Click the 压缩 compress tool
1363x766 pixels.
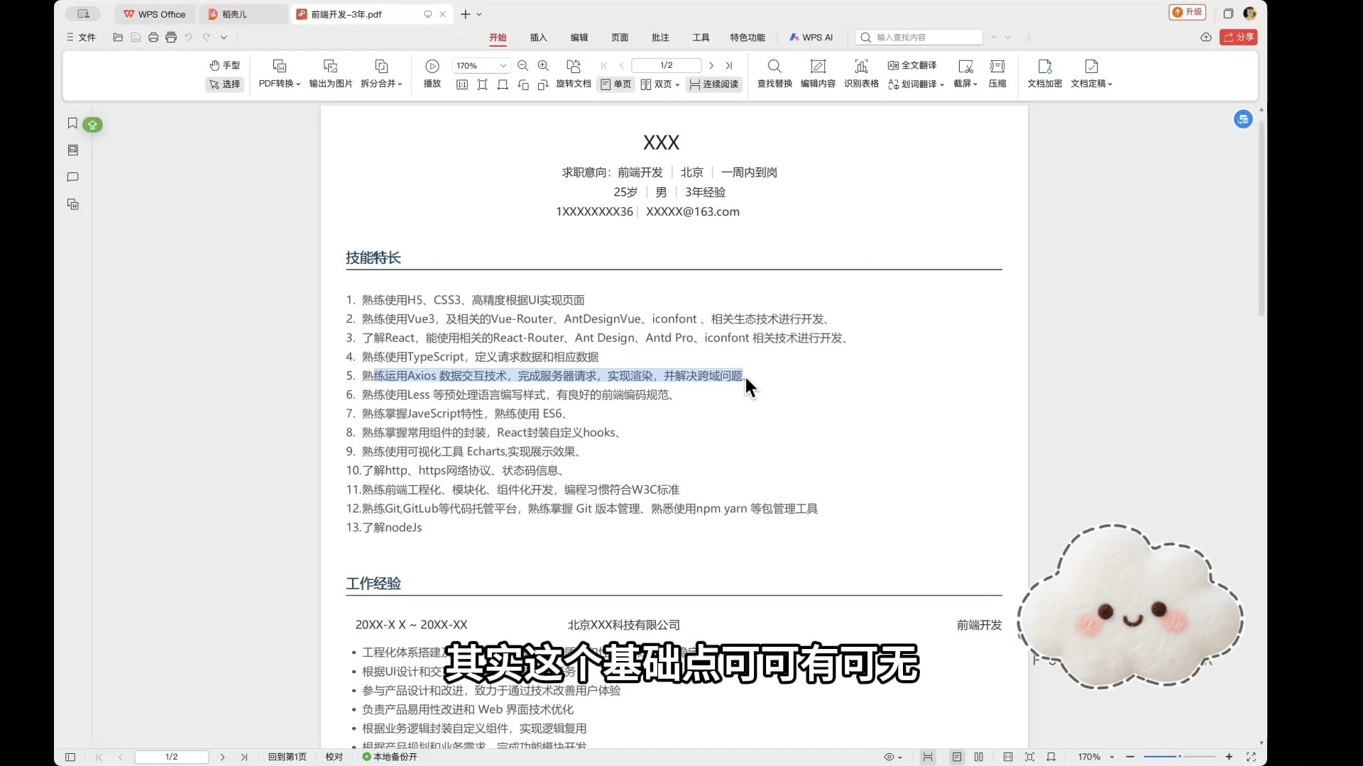tap(997, 74)
